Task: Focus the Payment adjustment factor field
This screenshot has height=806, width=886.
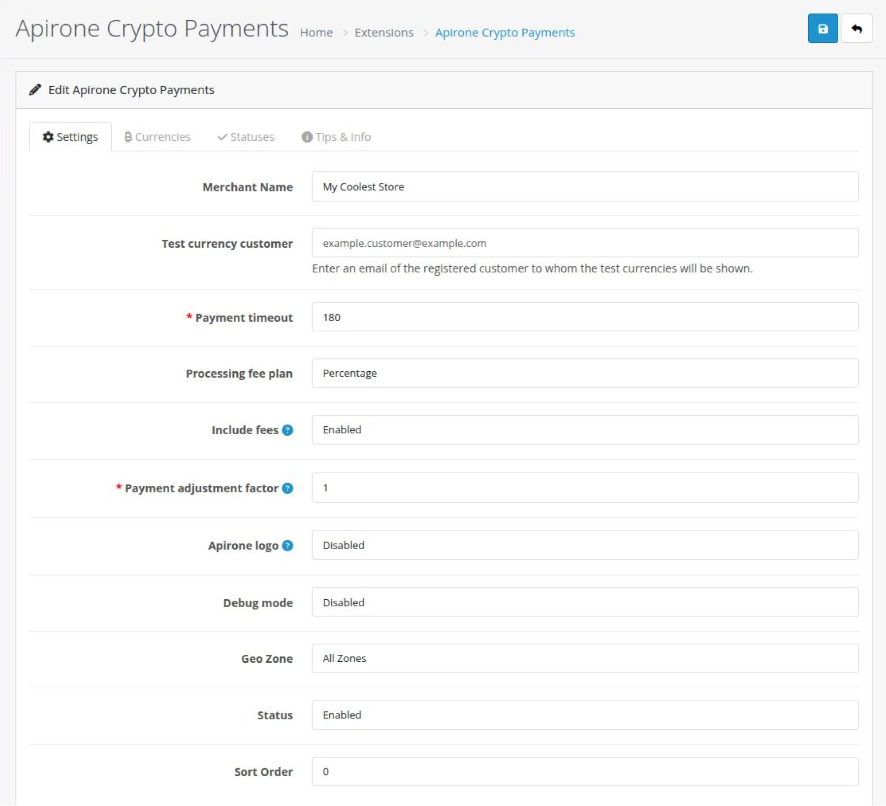Action: click(x=585, y=487)
